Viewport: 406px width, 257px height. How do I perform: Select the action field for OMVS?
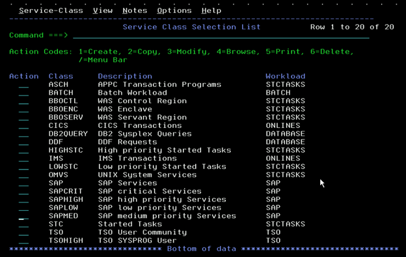click(23, 175)
